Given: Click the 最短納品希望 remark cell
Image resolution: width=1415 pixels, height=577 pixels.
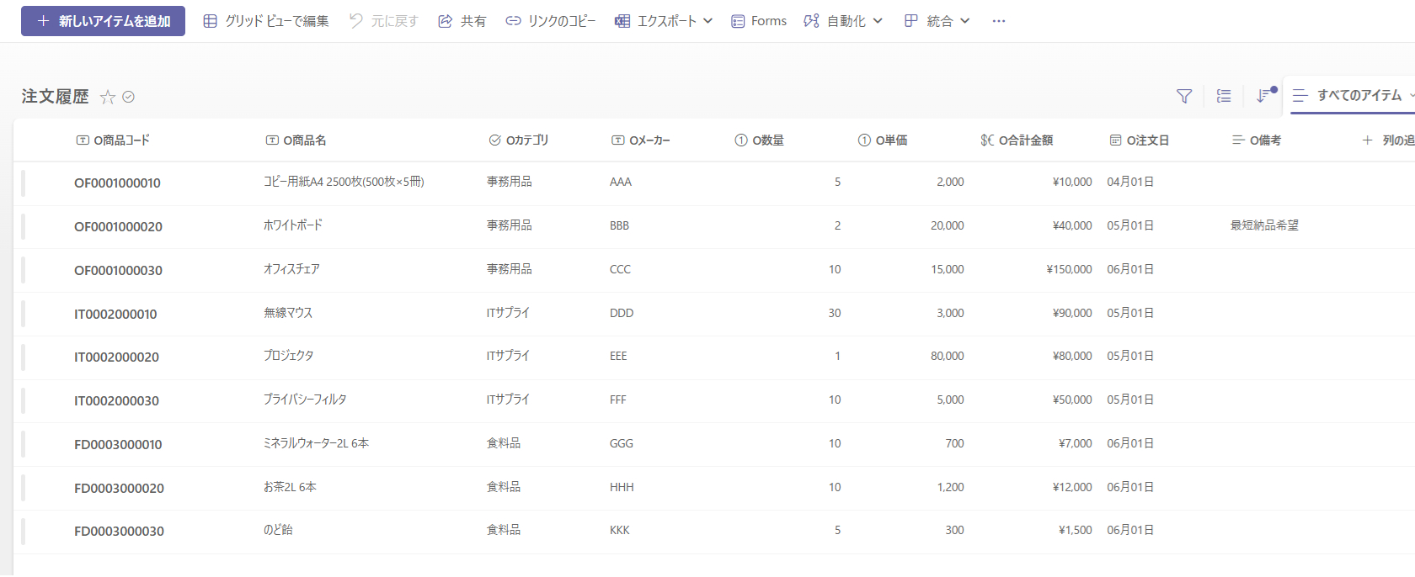Looking at the screenshot, I should tap(1264, 225).
